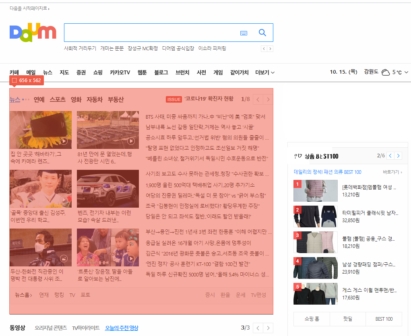Viewport: 411px width, 336px height.
Task: Open headline about 벤츠 전기차 내부
Action: click(104, 216)
